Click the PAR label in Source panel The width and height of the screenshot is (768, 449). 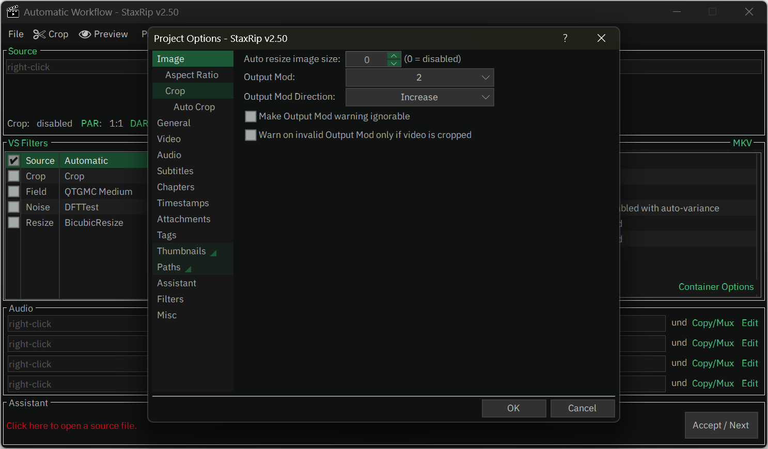click(91, 123)
